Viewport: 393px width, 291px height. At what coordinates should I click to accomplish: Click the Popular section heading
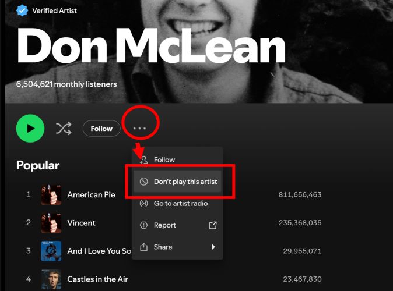pyautogui.click(x=38, y=165)
